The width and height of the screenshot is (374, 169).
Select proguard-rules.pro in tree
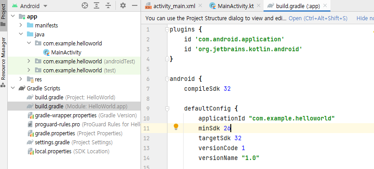(88, 125)
